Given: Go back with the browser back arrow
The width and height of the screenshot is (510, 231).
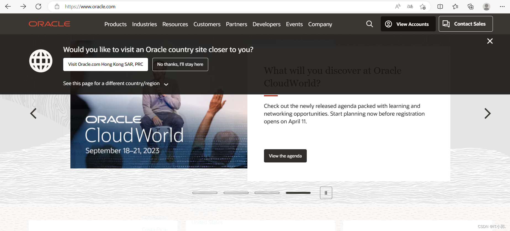Looking at the screenshot, I should coord(8,6).
